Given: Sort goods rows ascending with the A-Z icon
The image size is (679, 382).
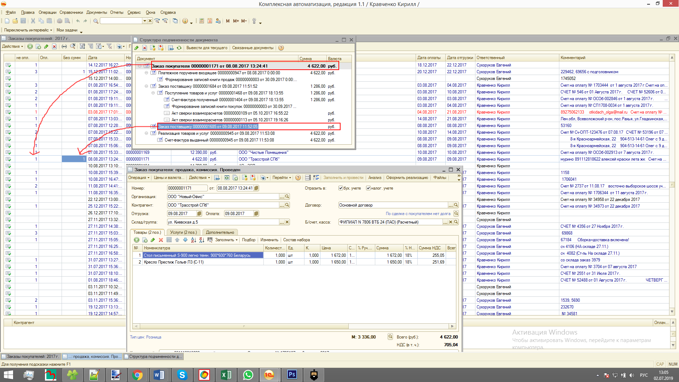Looking at the screenshot, I should [x=193, y=240].
